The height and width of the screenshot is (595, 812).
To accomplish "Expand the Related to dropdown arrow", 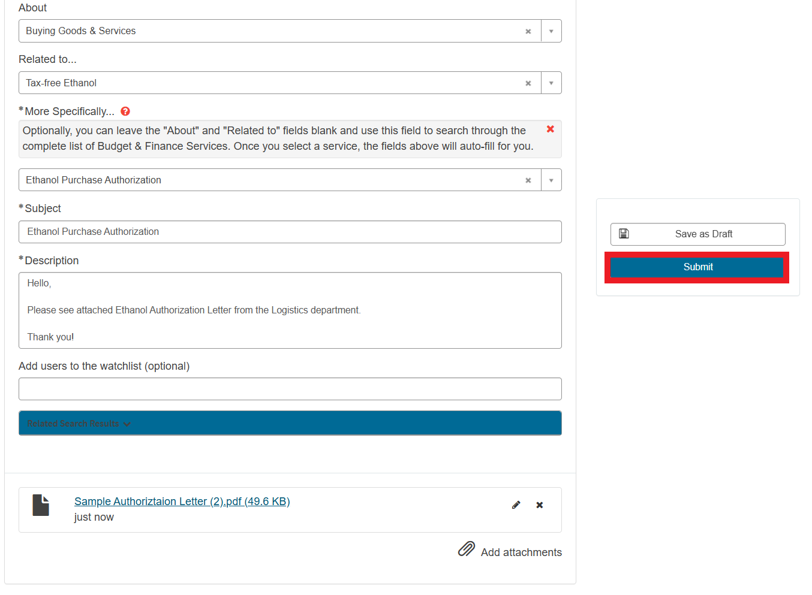I will coord(551,83).
